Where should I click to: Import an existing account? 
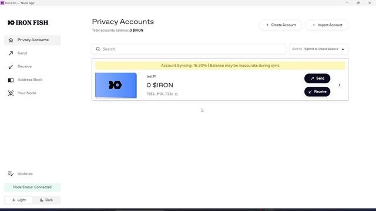click(x=327, y=25)
